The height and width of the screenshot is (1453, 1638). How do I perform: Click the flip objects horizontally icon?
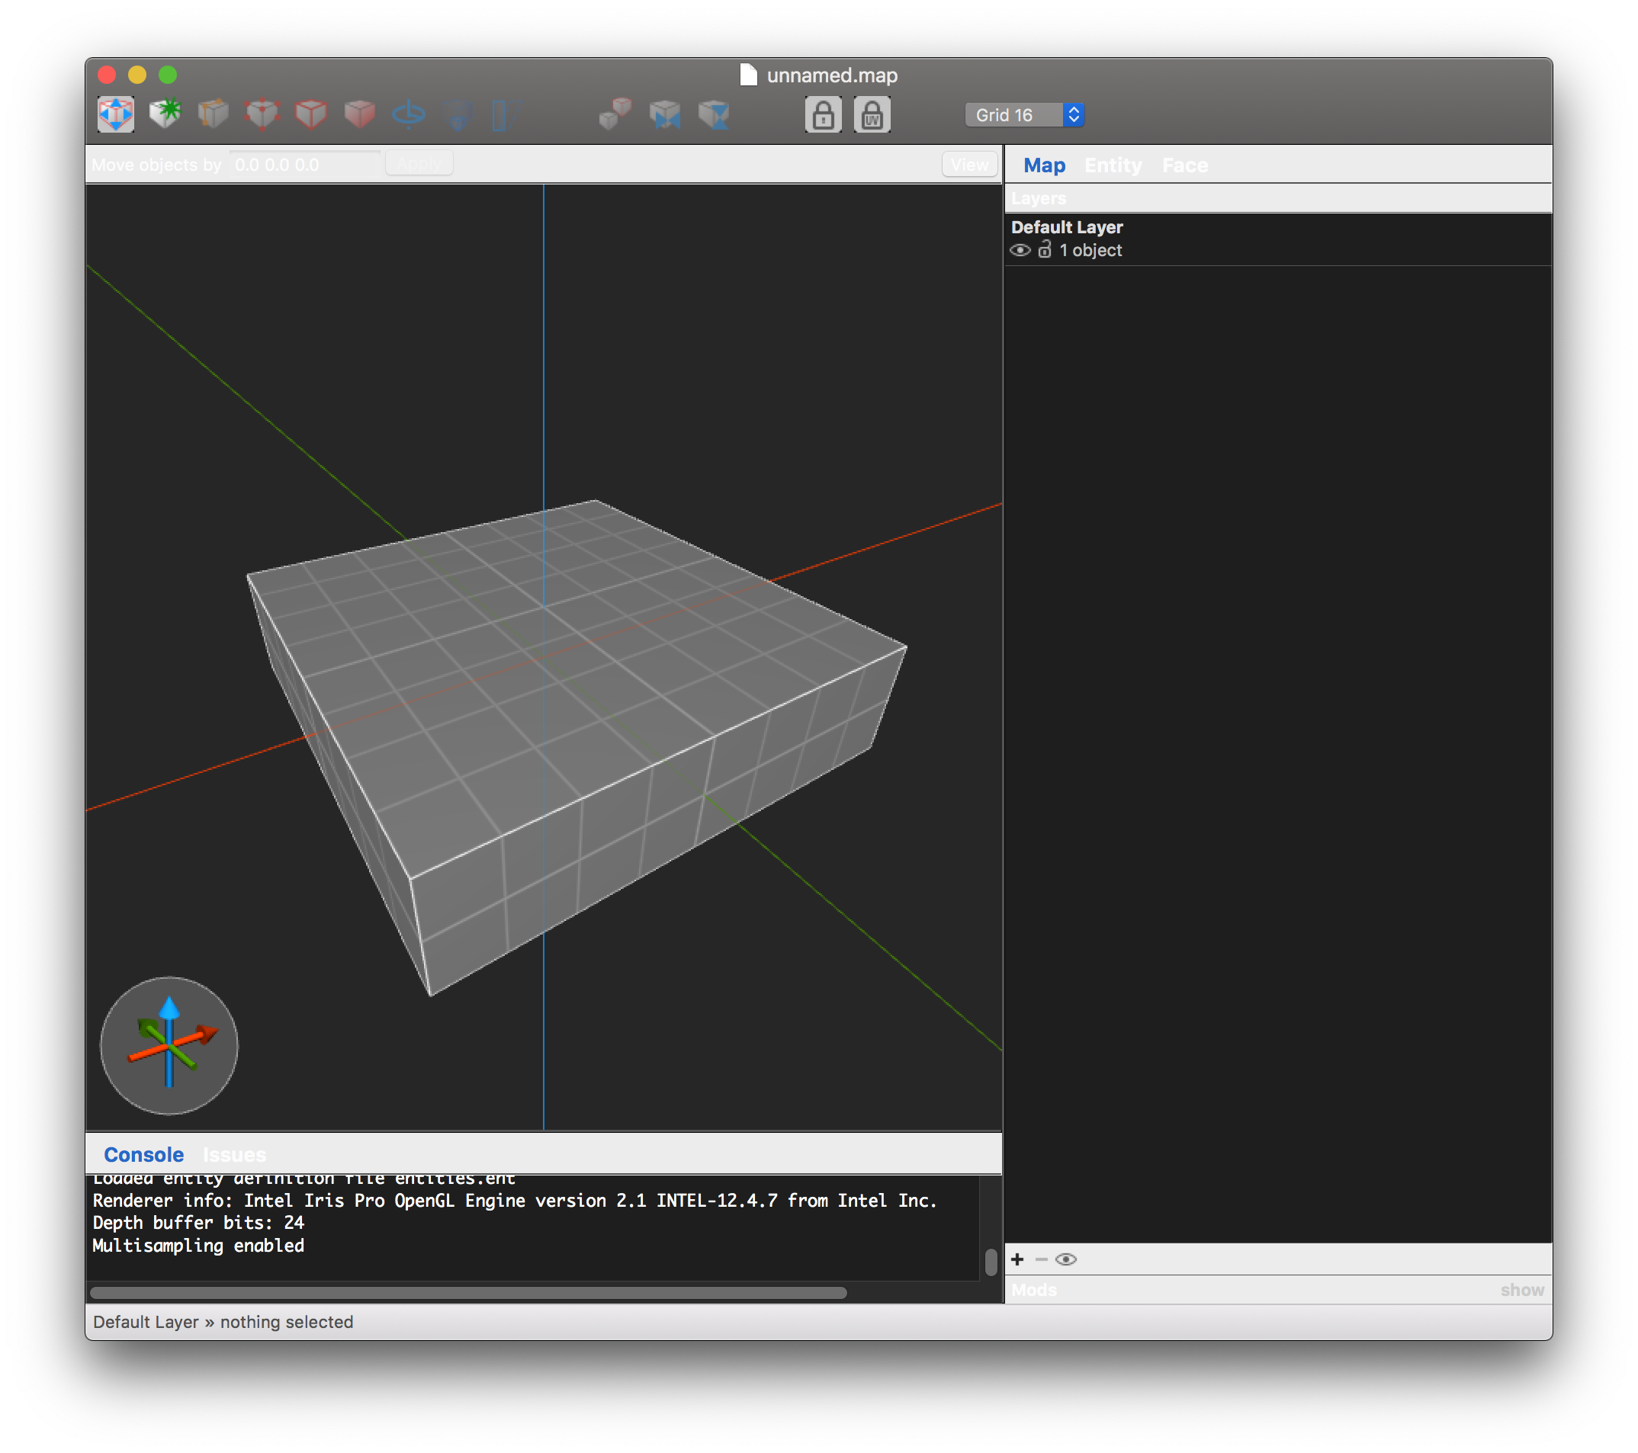coord(665,114)
